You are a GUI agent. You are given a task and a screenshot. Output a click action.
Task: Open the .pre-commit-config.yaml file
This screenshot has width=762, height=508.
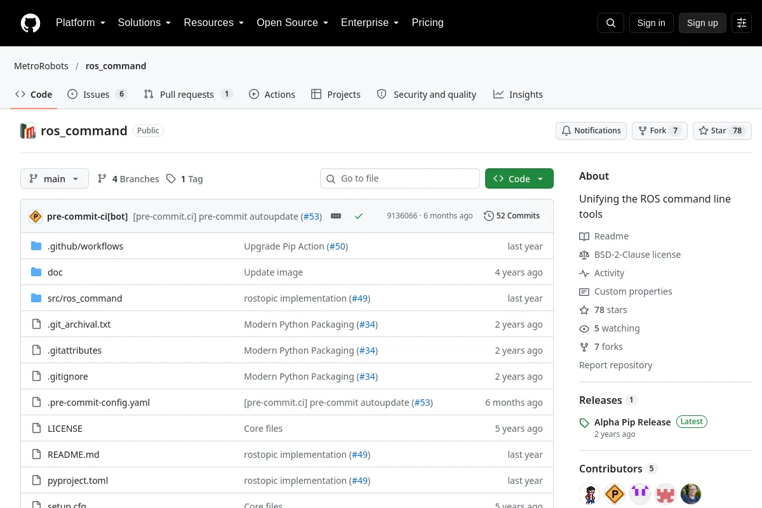98,403
